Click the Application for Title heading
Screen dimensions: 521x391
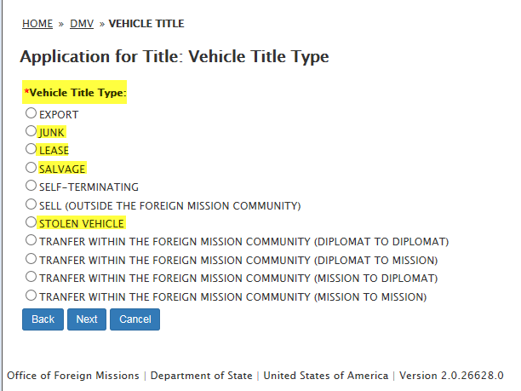pos(174,57)
